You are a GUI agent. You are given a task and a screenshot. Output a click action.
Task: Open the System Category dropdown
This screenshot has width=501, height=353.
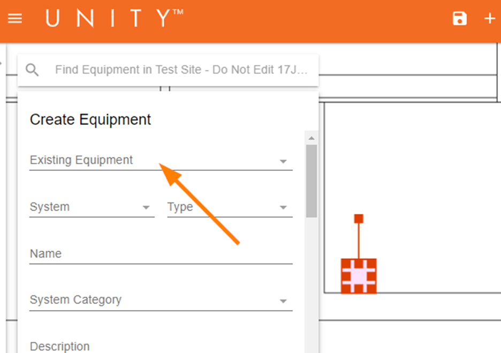[x=161, y=301]
